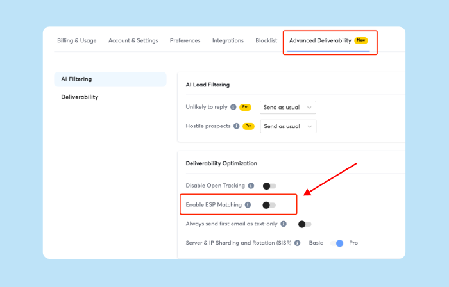Toggle Always send first email as text-only

click(305, 224)
